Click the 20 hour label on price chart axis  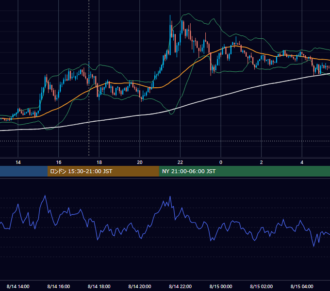[140, 162]
